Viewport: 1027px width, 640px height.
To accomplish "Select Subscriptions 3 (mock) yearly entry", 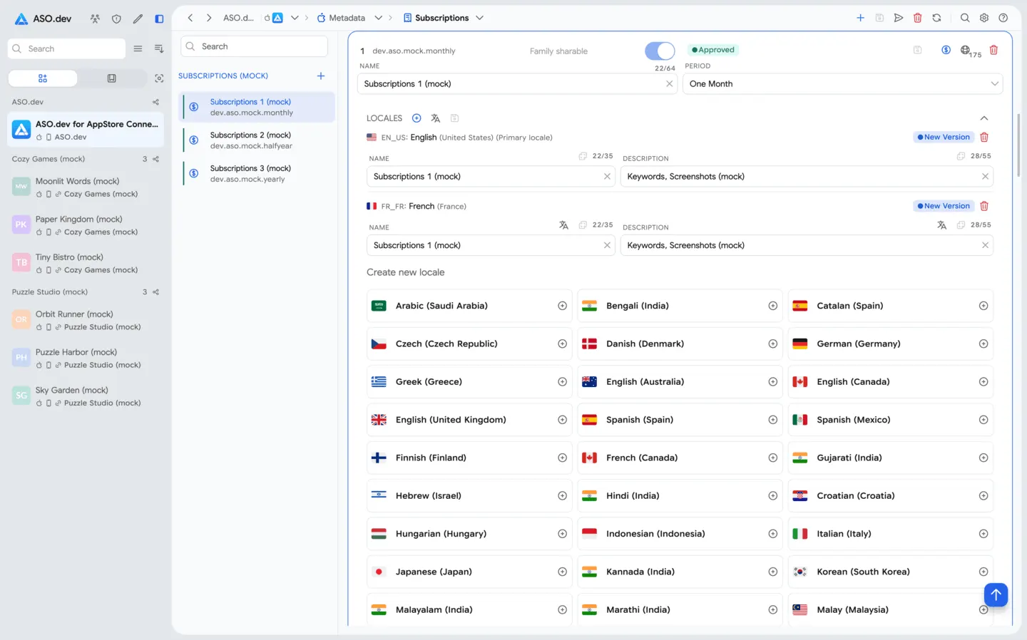I will point(258,174).
